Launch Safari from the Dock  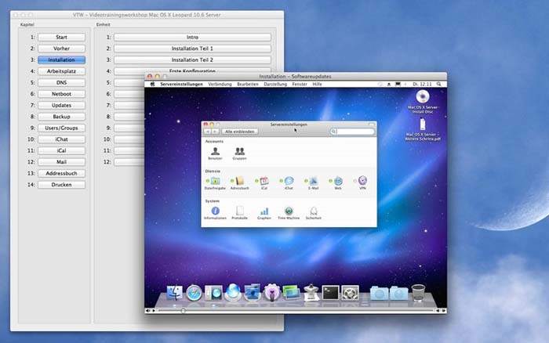click(194, 293)
